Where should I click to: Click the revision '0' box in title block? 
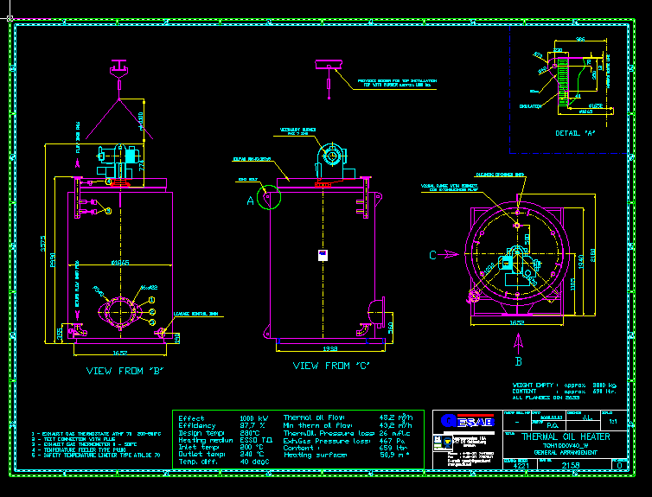[619, 465]
